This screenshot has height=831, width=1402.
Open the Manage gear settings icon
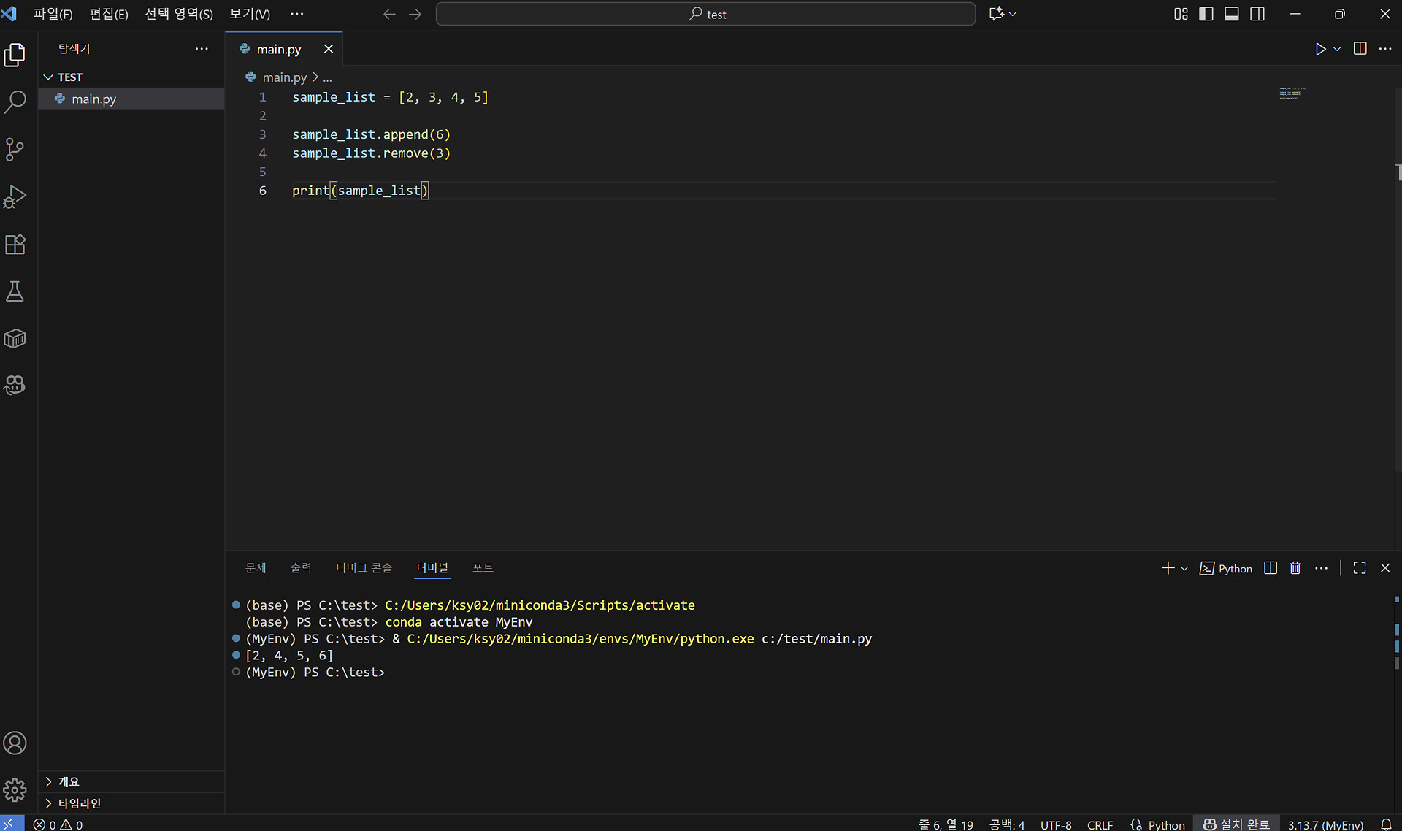[15, 790]
